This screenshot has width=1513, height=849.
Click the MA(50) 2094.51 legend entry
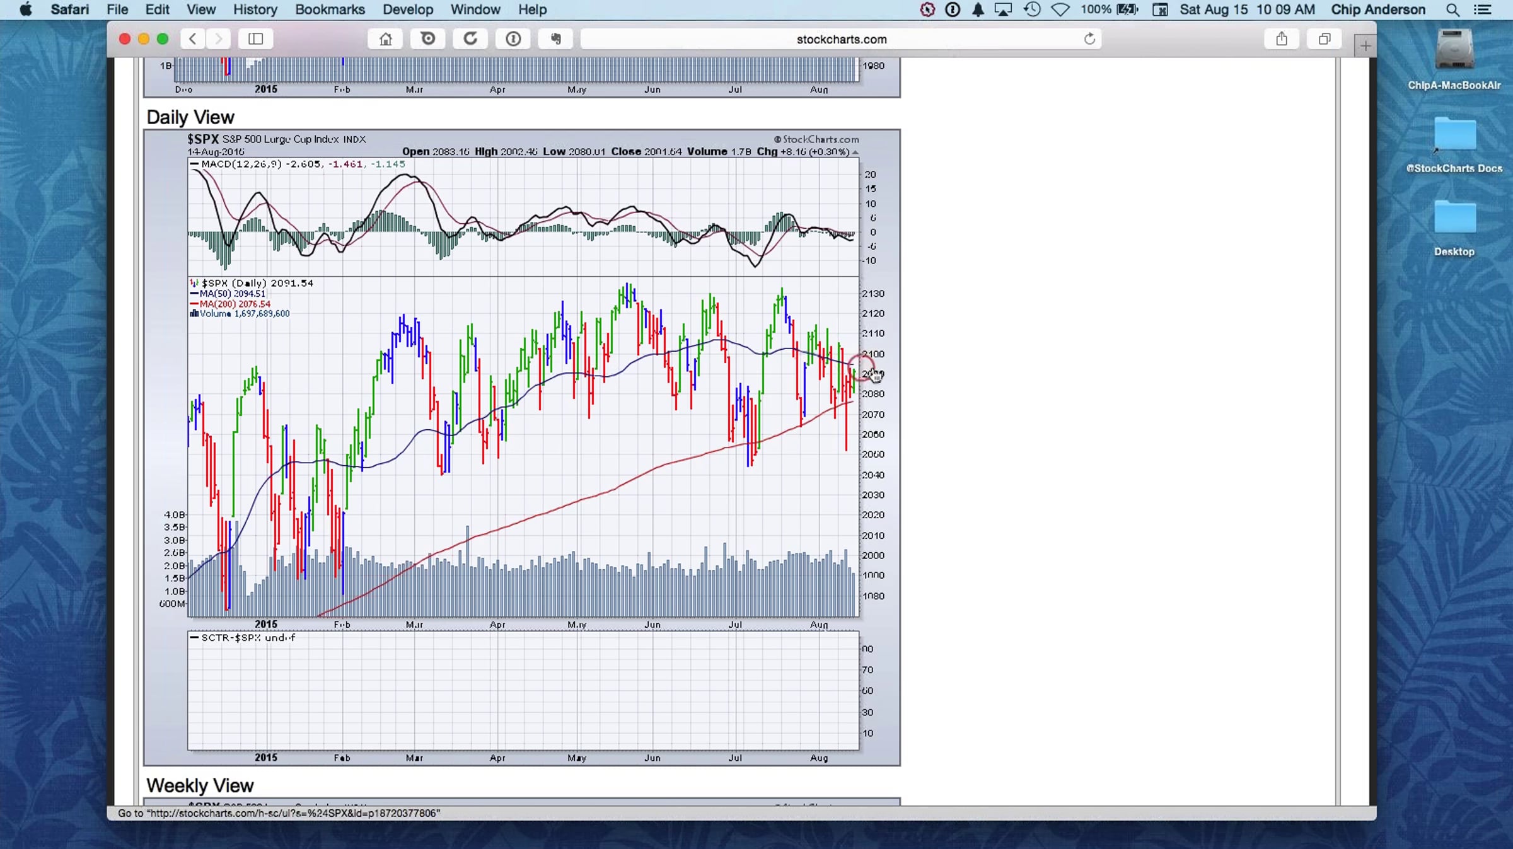coord(228,294)
